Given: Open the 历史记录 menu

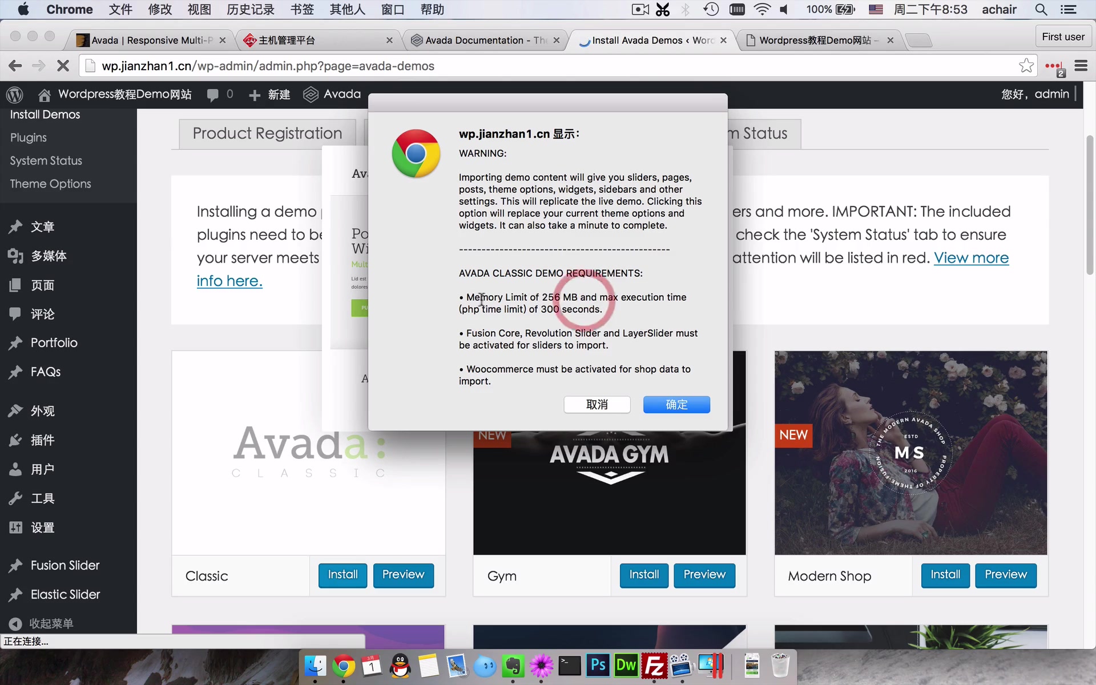Looking at the screenshot, I should point(251,10).
